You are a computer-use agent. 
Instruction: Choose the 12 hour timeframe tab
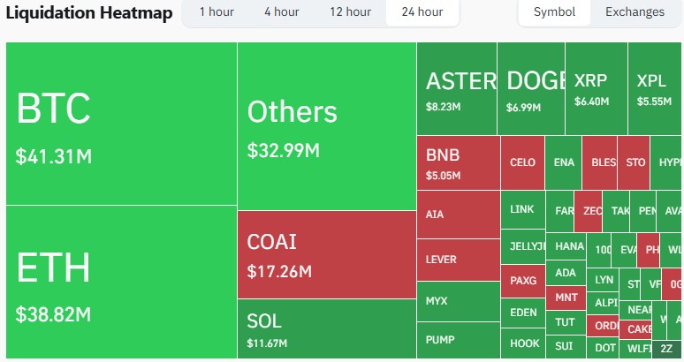pos(350,12)
